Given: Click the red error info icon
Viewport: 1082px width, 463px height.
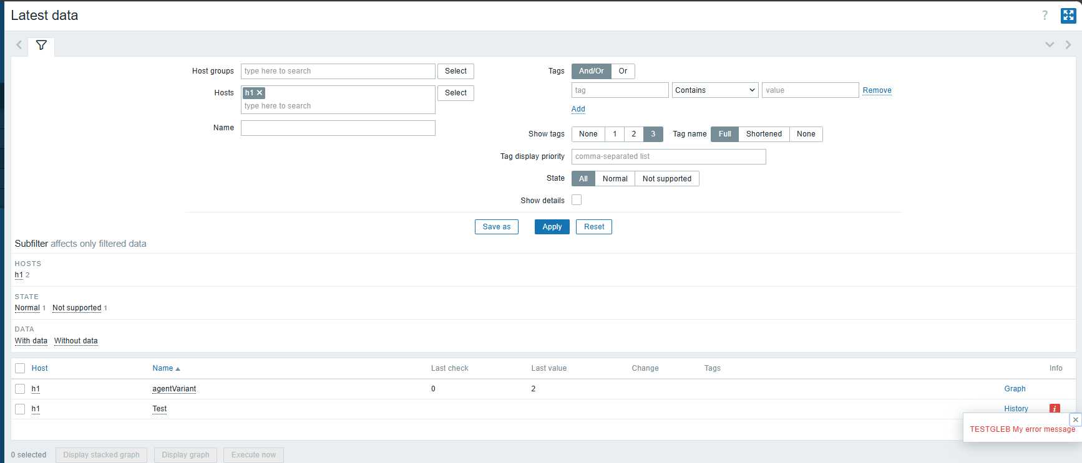Looking at the screenshot, I should tap(1055, 409).
